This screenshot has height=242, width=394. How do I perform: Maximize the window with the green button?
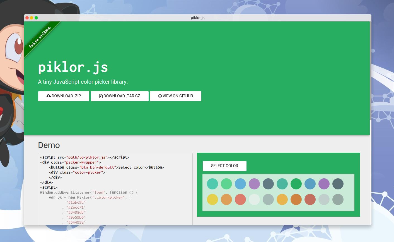click(x=36, y=18)
